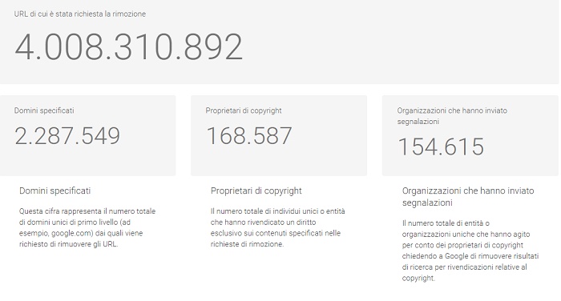
Task: Click the 168.587 copyright owners number
Action: pos(249,136)
